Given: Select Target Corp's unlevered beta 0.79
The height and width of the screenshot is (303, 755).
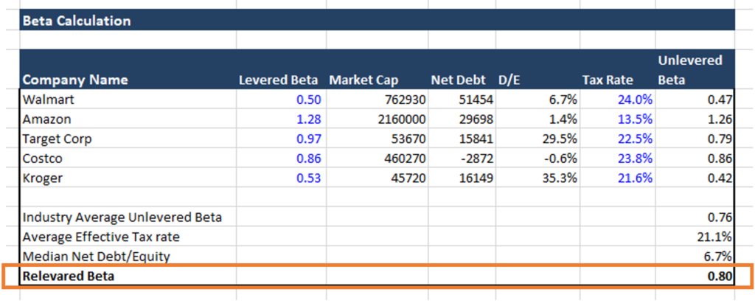Looking at the screenshot, I should point(695,139).
